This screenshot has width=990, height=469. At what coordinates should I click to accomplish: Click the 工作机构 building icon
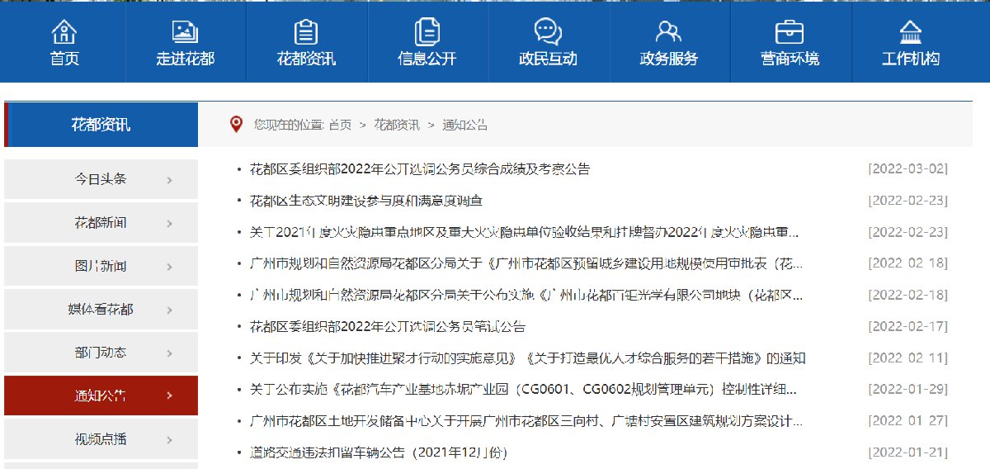click(x=910, y=32)
